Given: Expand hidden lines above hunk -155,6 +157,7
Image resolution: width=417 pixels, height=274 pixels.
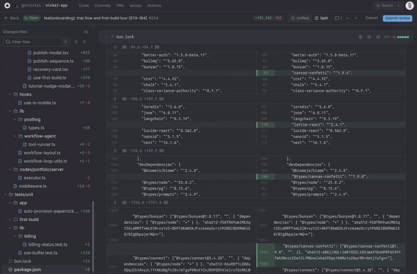Looking at the screenshot, I should pos(115,151).
